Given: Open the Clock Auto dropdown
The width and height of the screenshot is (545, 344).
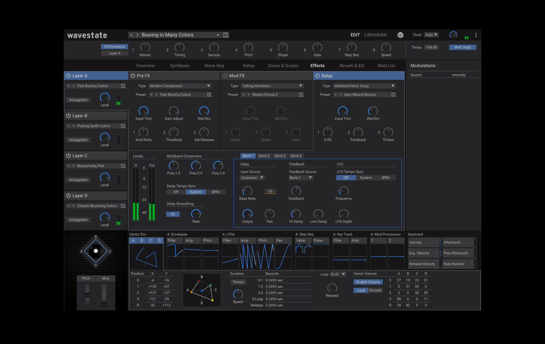Looking at the screenshot, I should point(431,35).
